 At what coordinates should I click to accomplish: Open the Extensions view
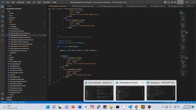pyautogui.click(x=2, y=26)
